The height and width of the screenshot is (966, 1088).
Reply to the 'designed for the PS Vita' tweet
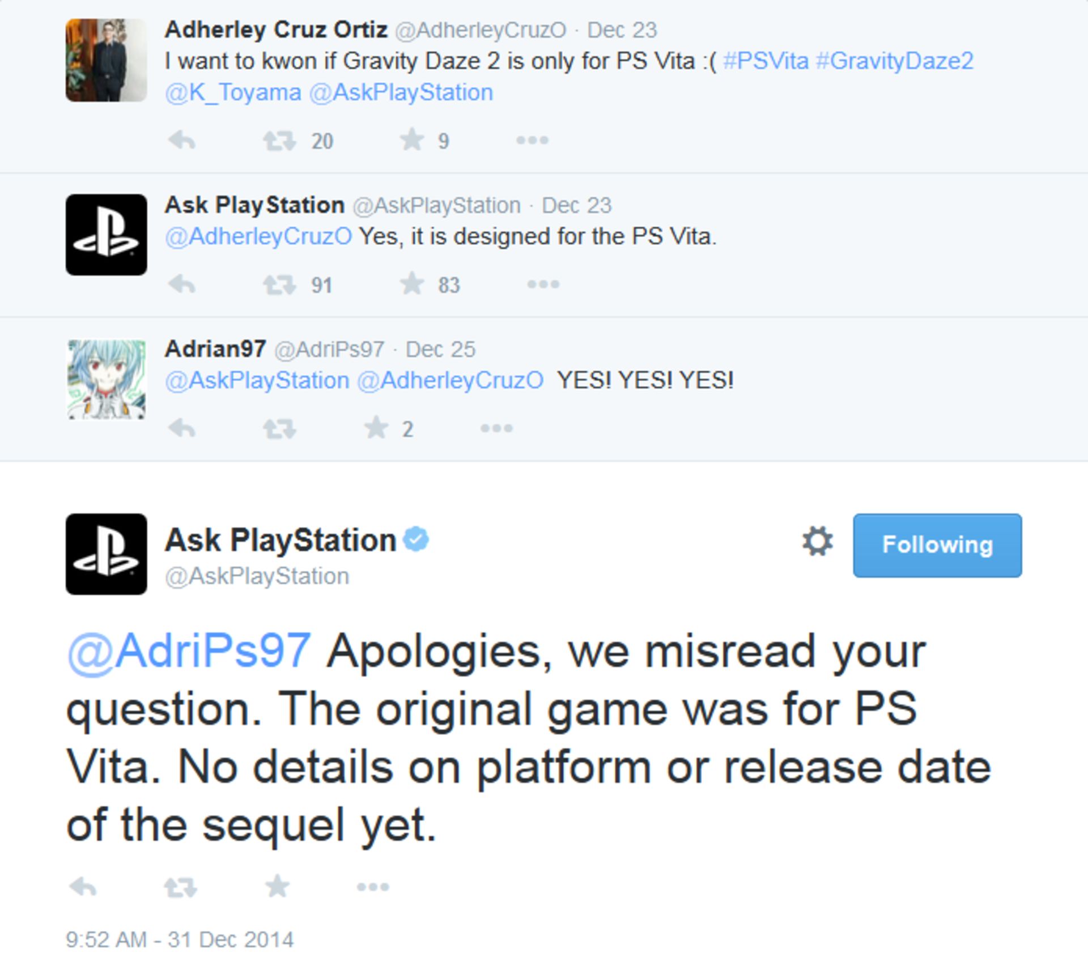coord(182,284)
